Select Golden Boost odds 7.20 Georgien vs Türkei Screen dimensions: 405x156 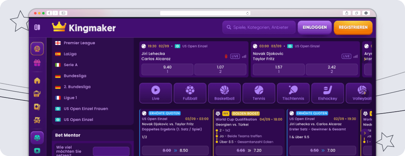point(249,150)
